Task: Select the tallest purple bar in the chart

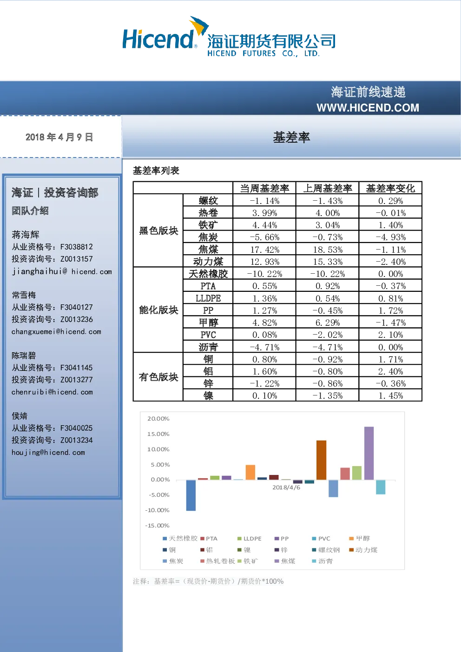Action: [369, 453]
